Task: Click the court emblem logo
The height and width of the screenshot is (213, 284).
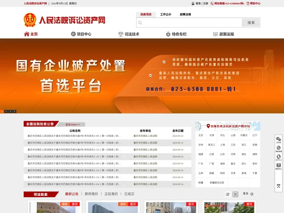Action: (30, 20)
